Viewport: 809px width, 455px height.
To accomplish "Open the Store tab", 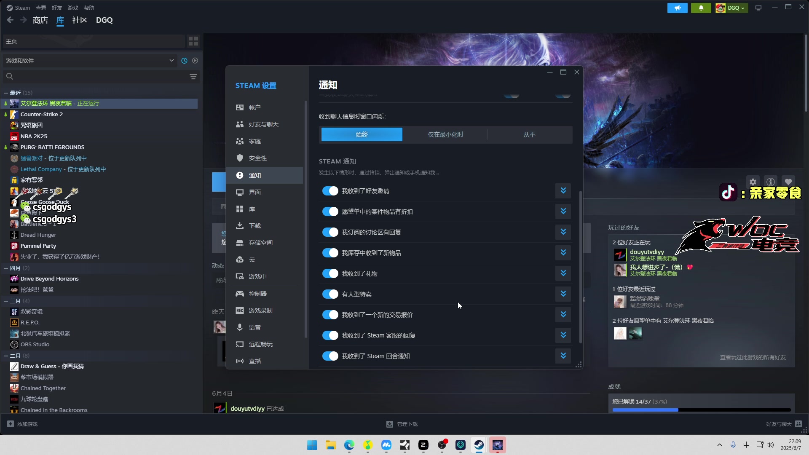I will coord(40,20).
